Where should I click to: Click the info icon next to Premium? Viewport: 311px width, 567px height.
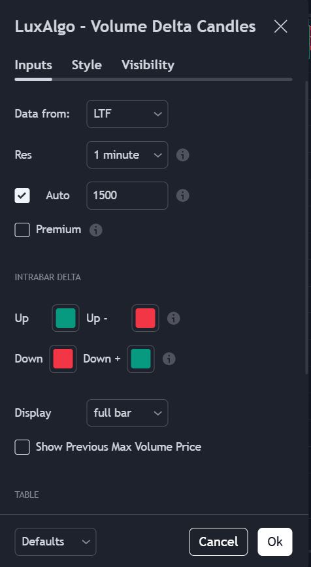click(96, 230)
